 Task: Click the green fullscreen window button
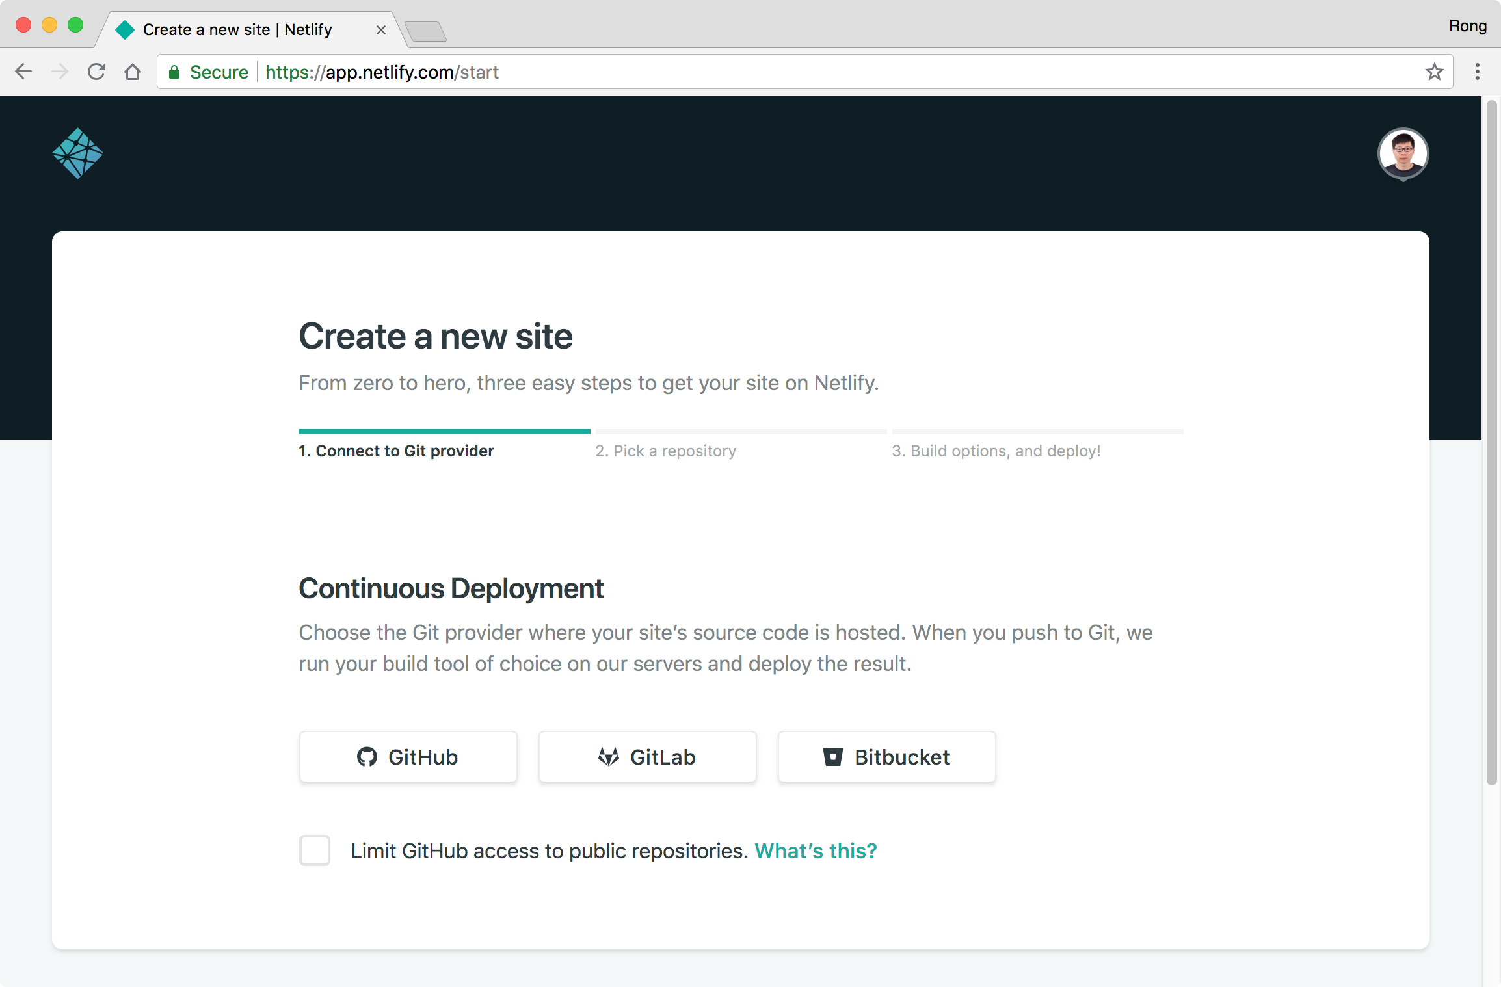coord(75,25)
